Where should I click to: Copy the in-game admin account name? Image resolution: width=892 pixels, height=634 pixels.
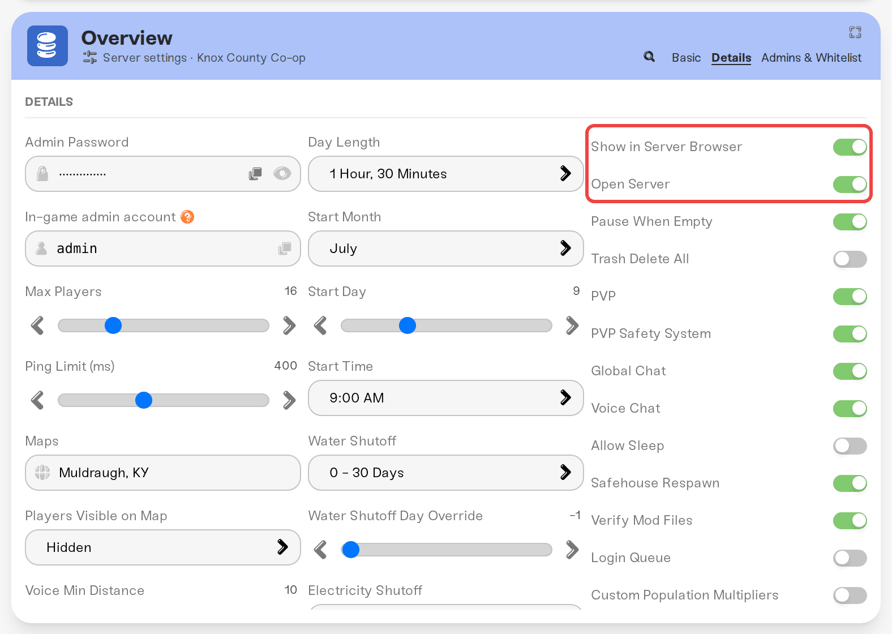(x=285, y=249)
